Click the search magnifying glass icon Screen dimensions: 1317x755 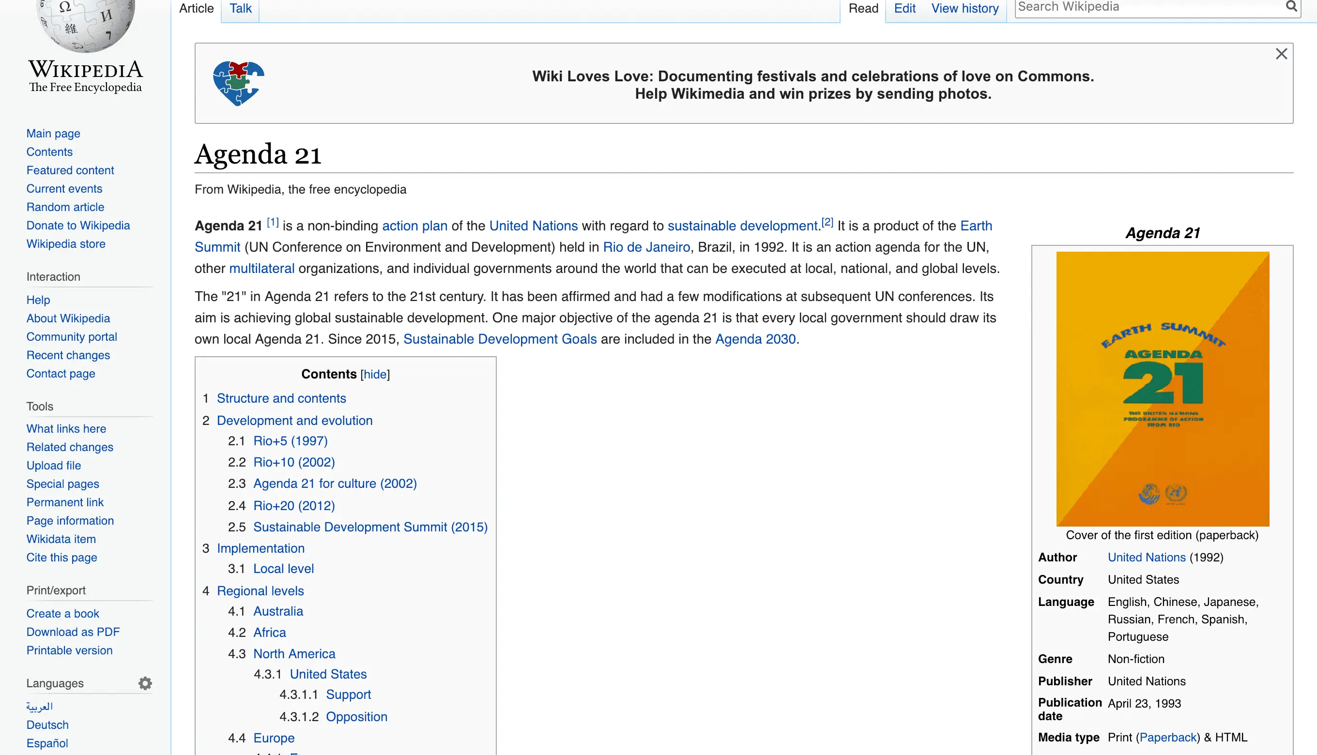coord(1292,7)
